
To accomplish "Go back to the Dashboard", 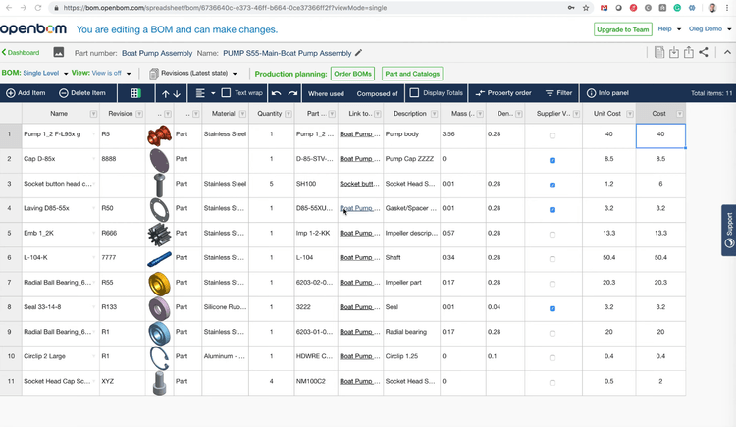I will 21,53.
